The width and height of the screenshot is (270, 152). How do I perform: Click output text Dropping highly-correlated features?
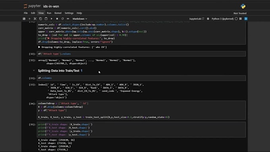coord(72,47)
